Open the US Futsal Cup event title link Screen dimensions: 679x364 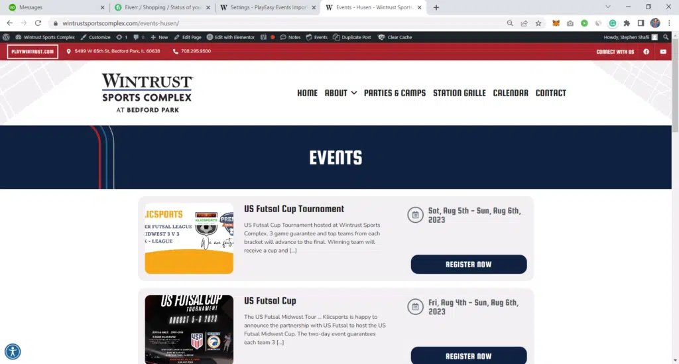point(270,301)
